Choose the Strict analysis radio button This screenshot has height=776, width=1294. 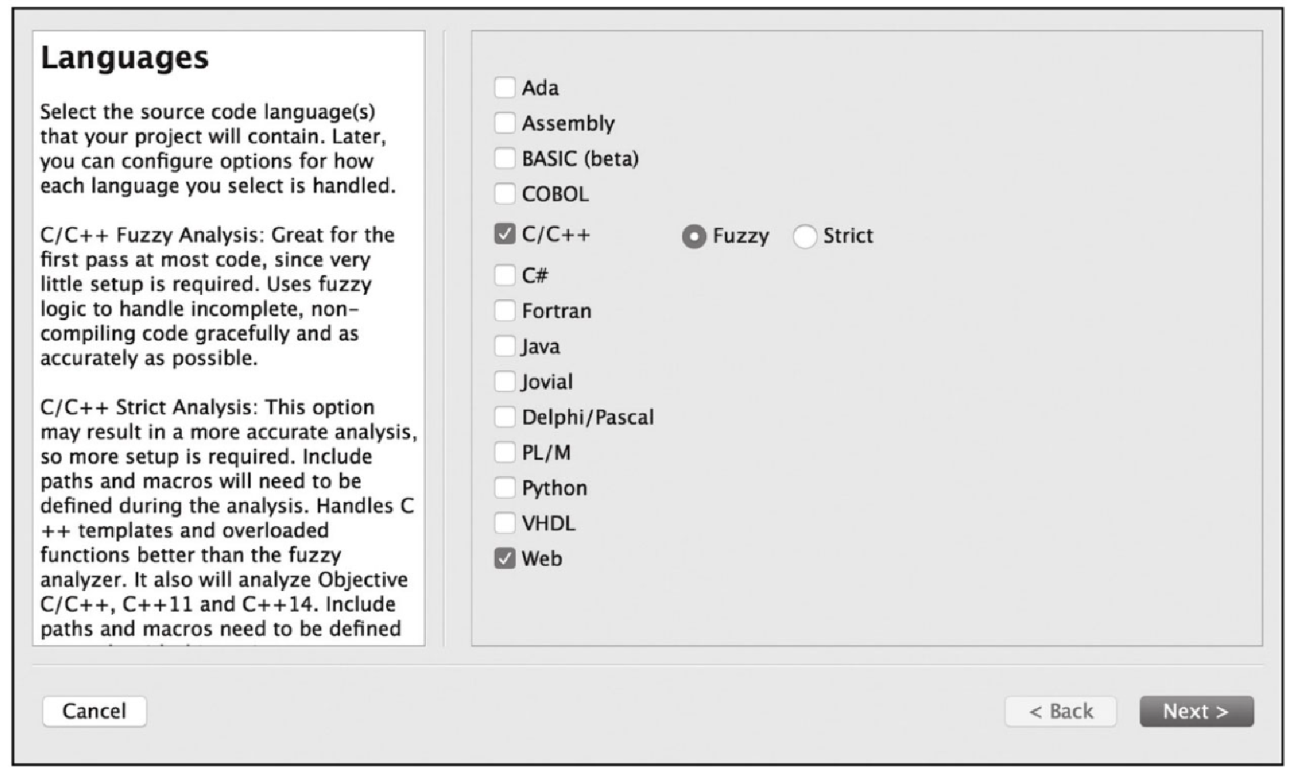pos(805,236)
